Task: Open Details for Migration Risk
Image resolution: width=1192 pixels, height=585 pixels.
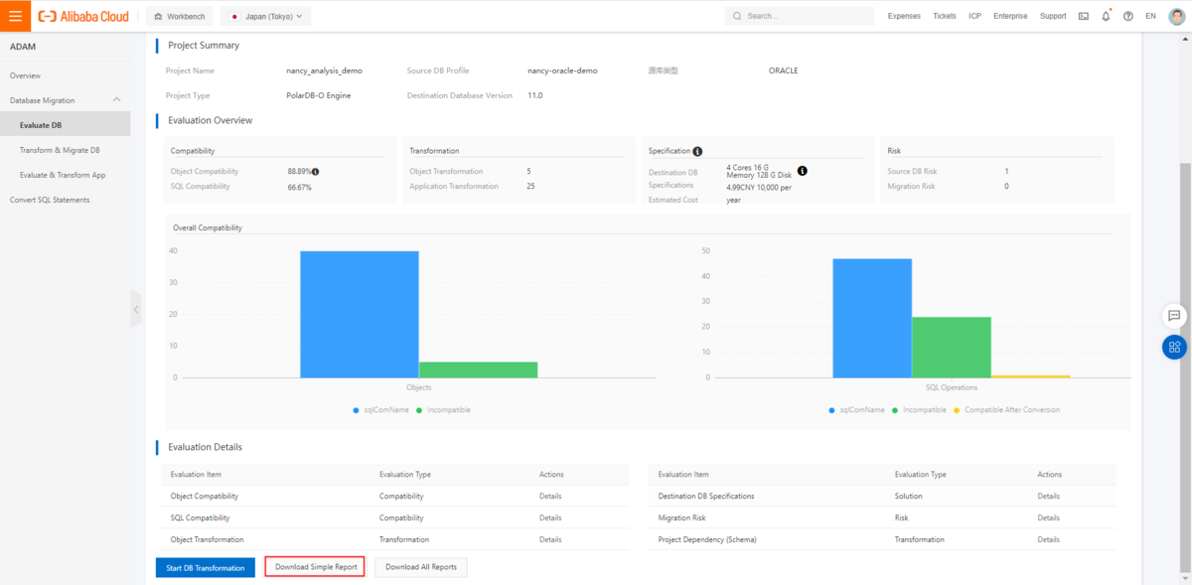Action: coord(1048,517)
